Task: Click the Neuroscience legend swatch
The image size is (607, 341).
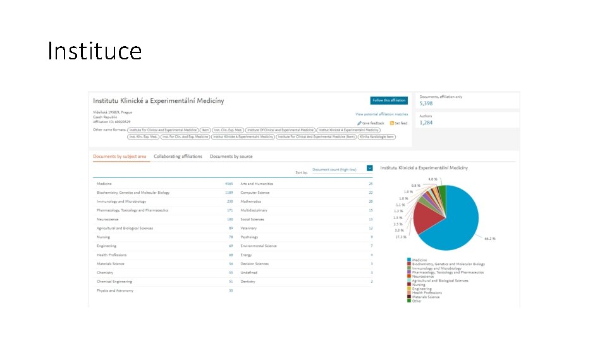Action: pyautogui.click(x=409, y=277)
